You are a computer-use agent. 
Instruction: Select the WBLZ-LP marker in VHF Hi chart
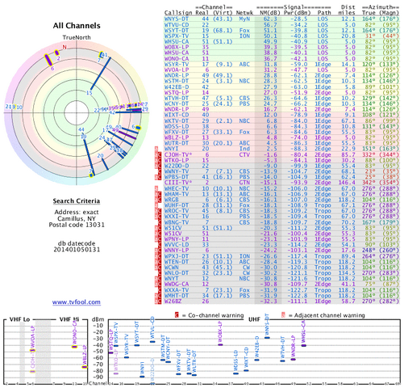85,367
